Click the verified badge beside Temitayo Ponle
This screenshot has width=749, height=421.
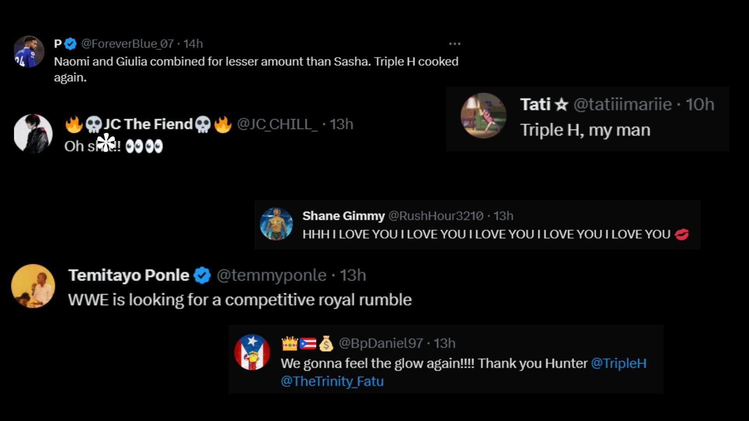pos(202,276)
